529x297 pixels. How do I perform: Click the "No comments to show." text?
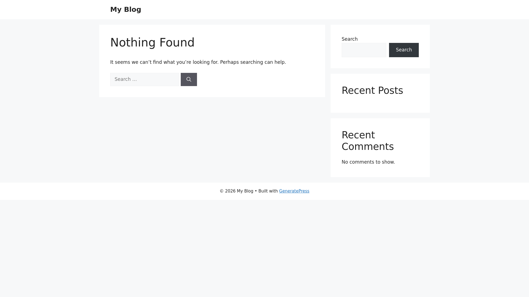coord(368,162)
